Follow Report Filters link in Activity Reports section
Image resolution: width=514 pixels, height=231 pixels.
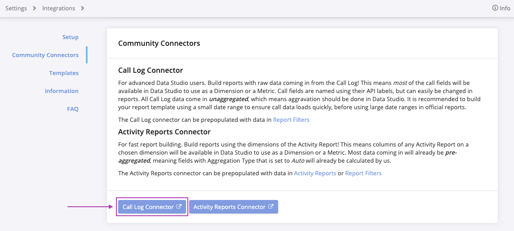[363, 173]
